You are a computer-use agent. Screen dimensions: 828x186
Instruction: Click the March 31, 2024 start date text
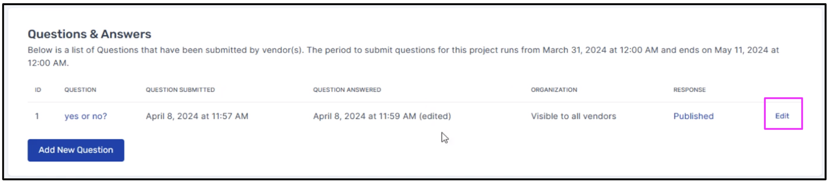[574, 50]
